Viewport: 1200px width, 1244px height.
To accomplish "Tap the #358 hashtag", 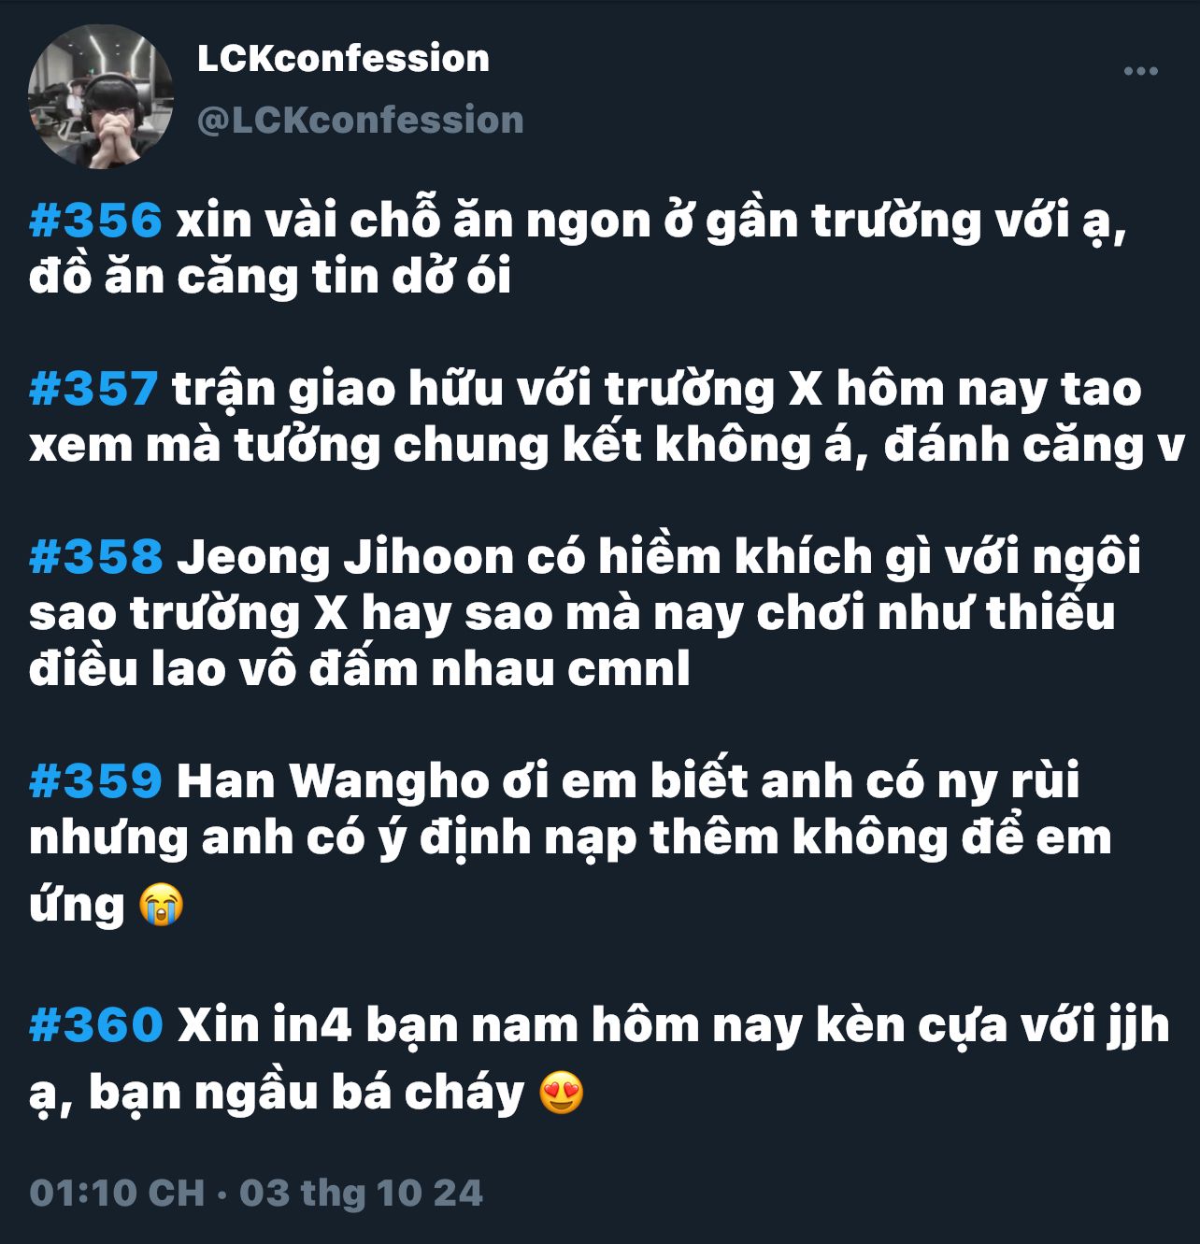I will coord(96,558).
